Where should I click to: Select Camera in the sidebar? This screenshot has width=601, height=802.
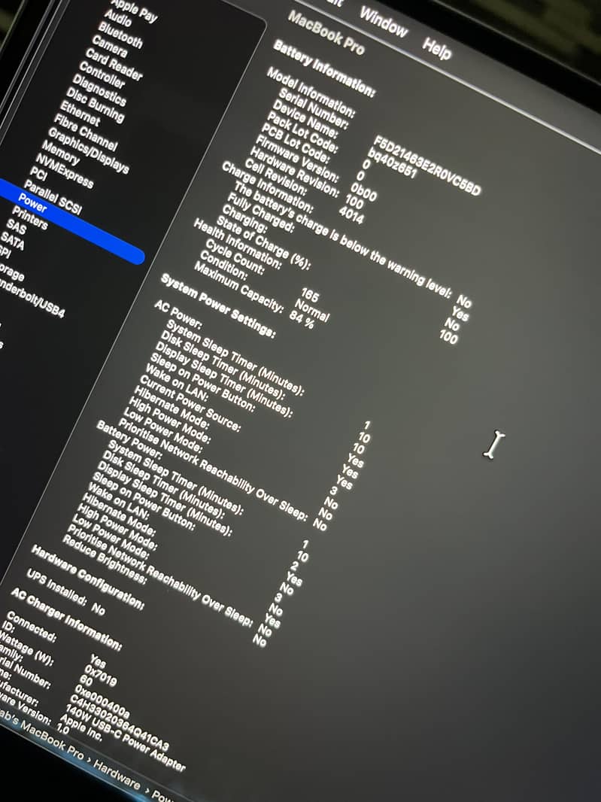click(x=110, y=46)
